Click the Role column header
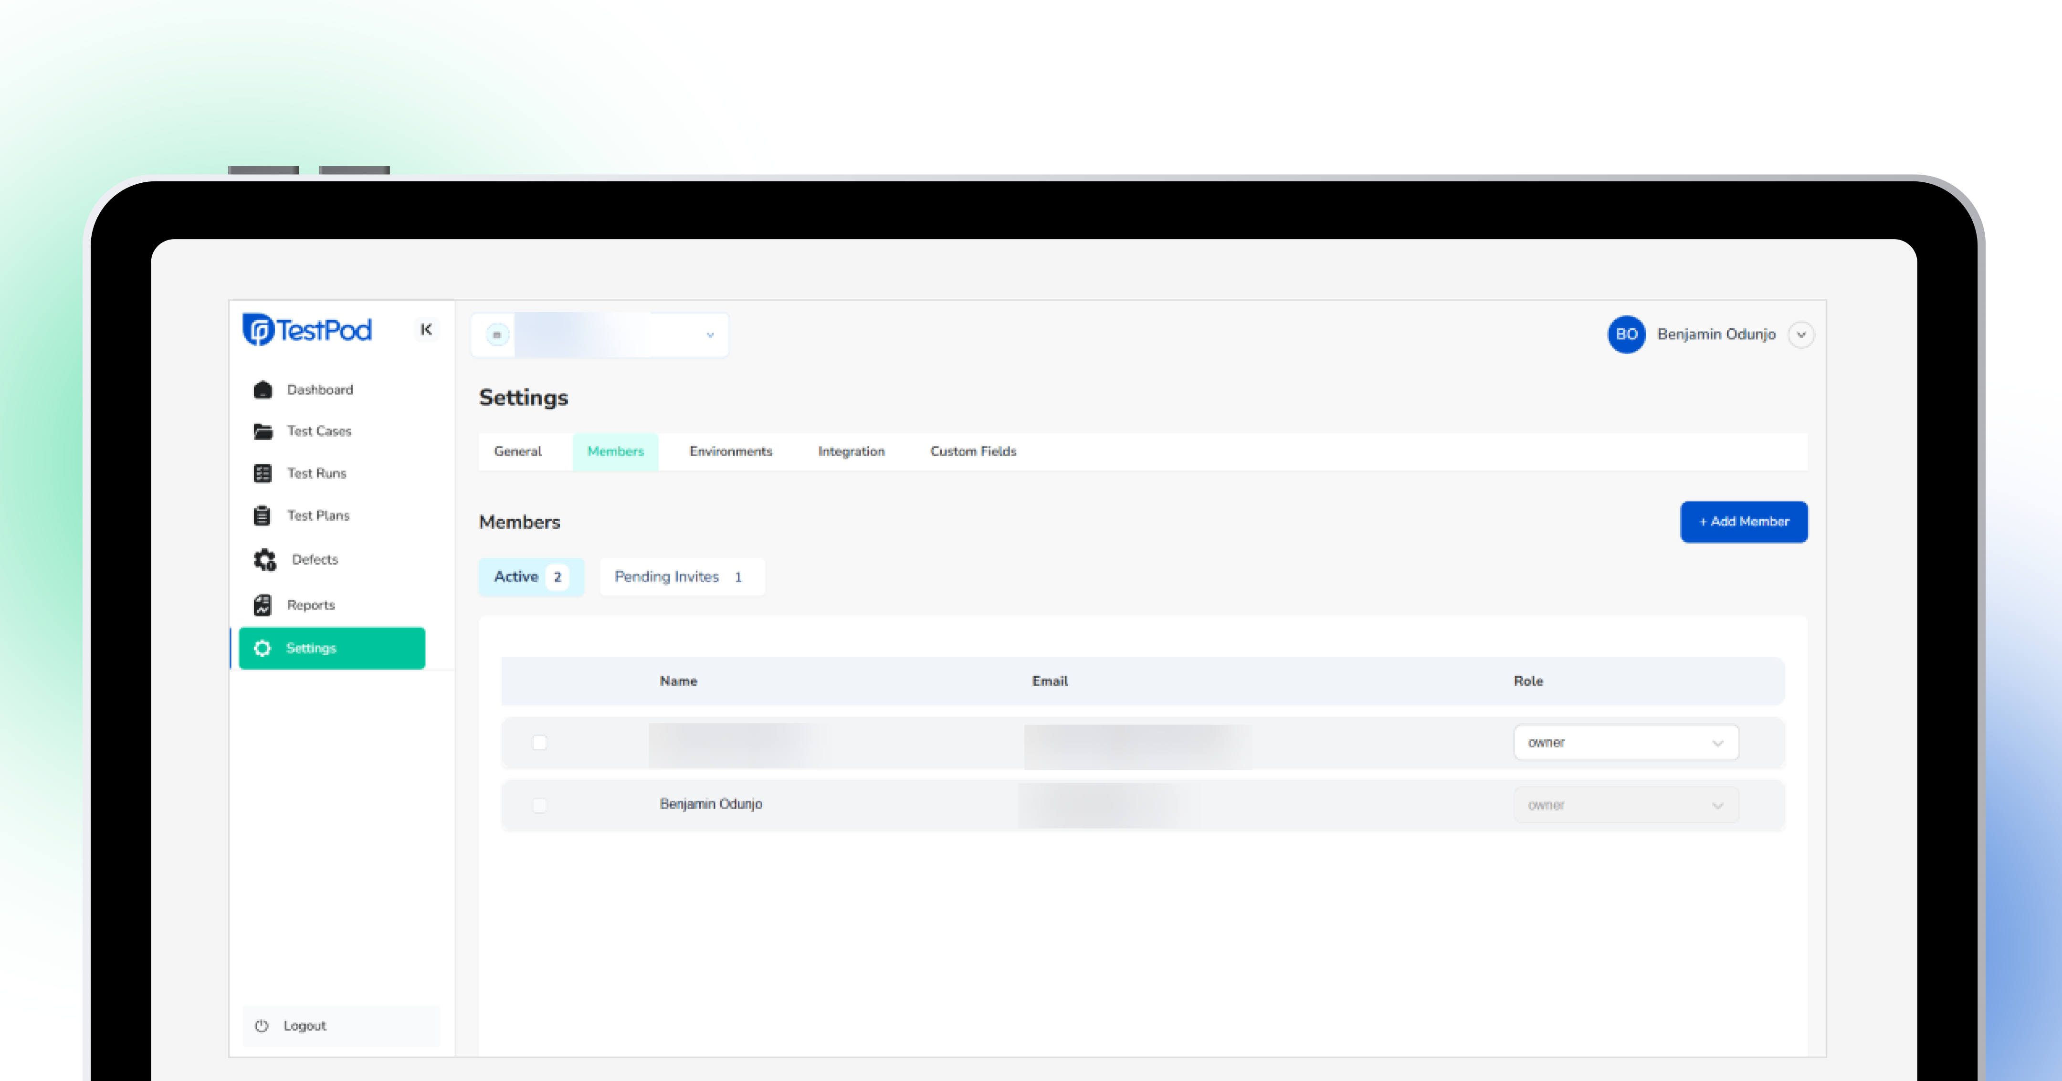The width and height of the screenshot is (2062, 1081). tap(1528, 681)
